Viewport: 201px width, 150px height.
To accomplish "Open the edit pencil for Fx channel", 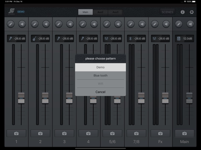I will pyautogui.click(x=155, y=24).
